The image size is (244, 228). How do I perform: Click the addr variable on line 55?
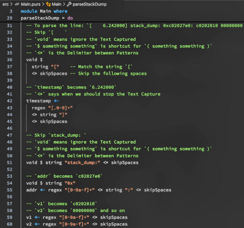32,190
